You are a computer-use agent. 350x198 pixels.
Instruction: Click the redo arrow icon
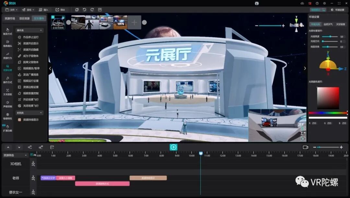click(92, 10)
